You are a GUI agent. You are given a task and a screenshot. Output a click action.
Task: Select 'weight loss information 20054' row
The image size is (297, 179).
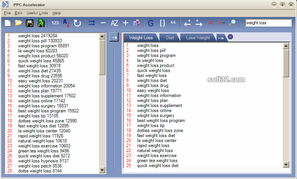[47, 86]
